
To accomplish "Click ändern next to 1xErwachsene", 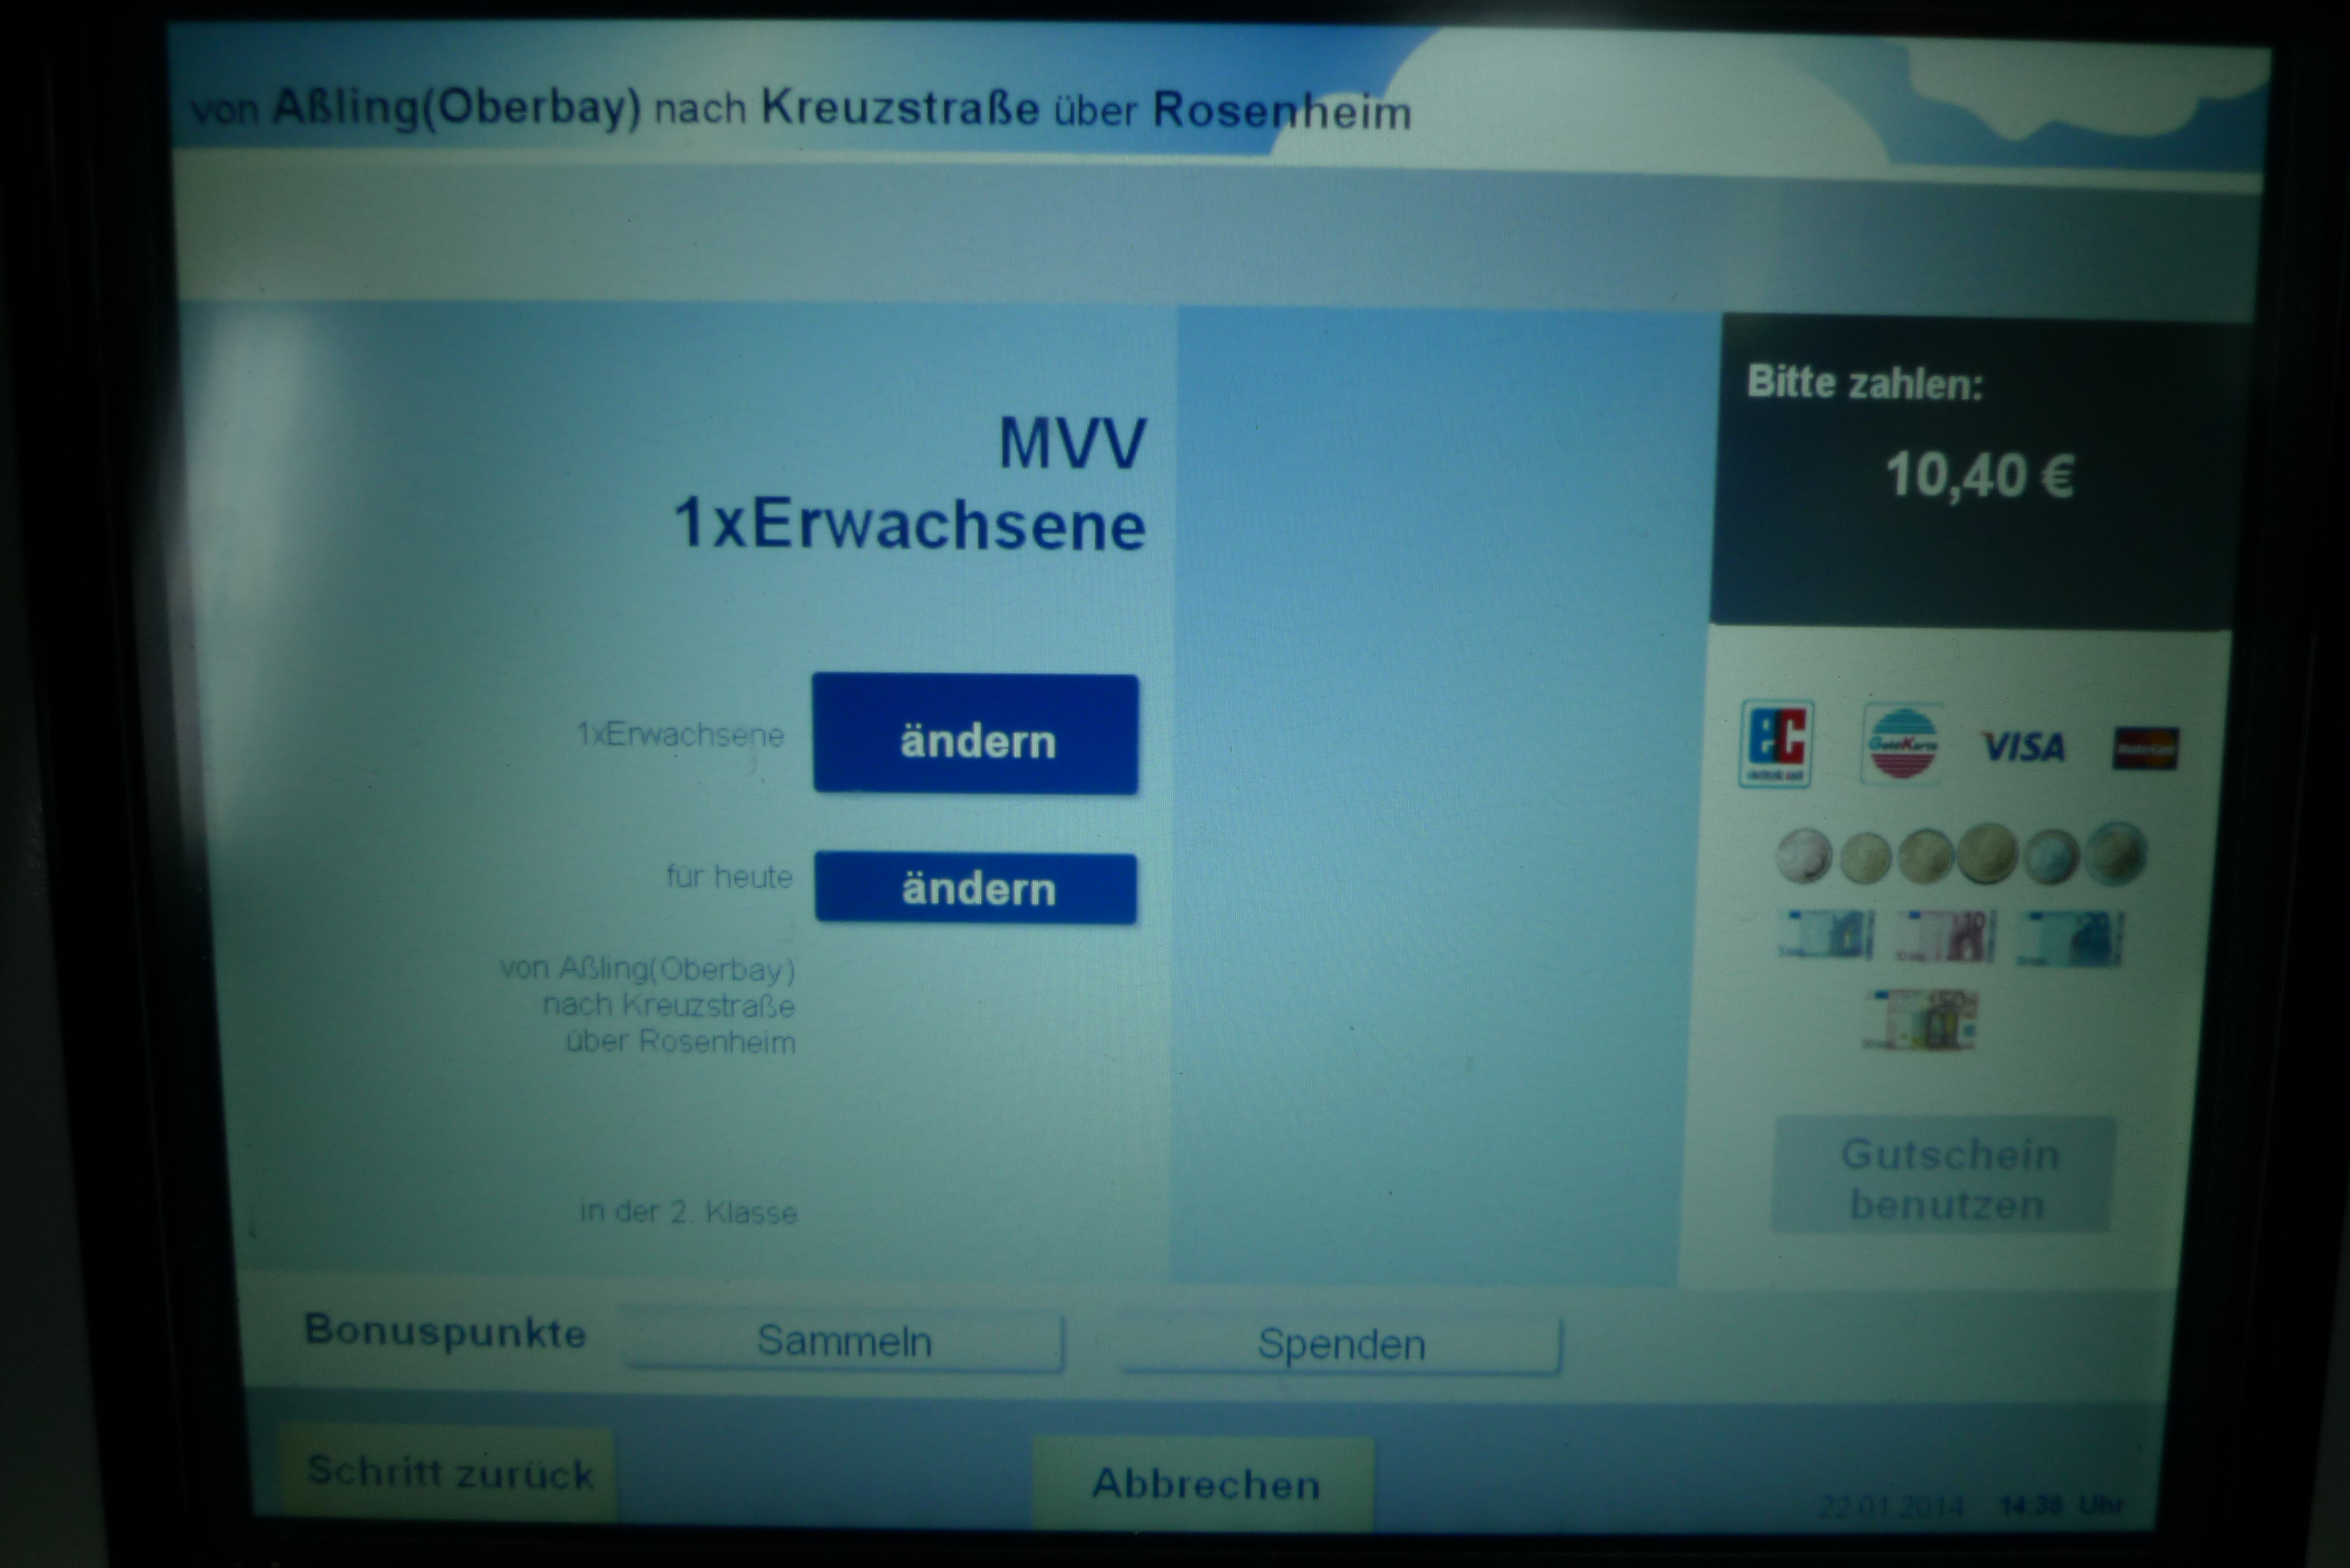I will point(975,735).
